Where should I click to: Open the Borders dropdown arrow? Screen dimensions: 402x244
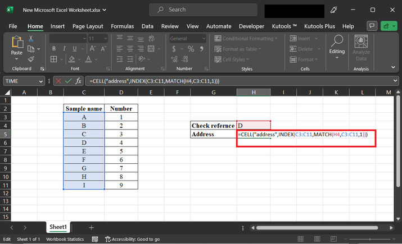pyautogui.click(x=61, y=59)
